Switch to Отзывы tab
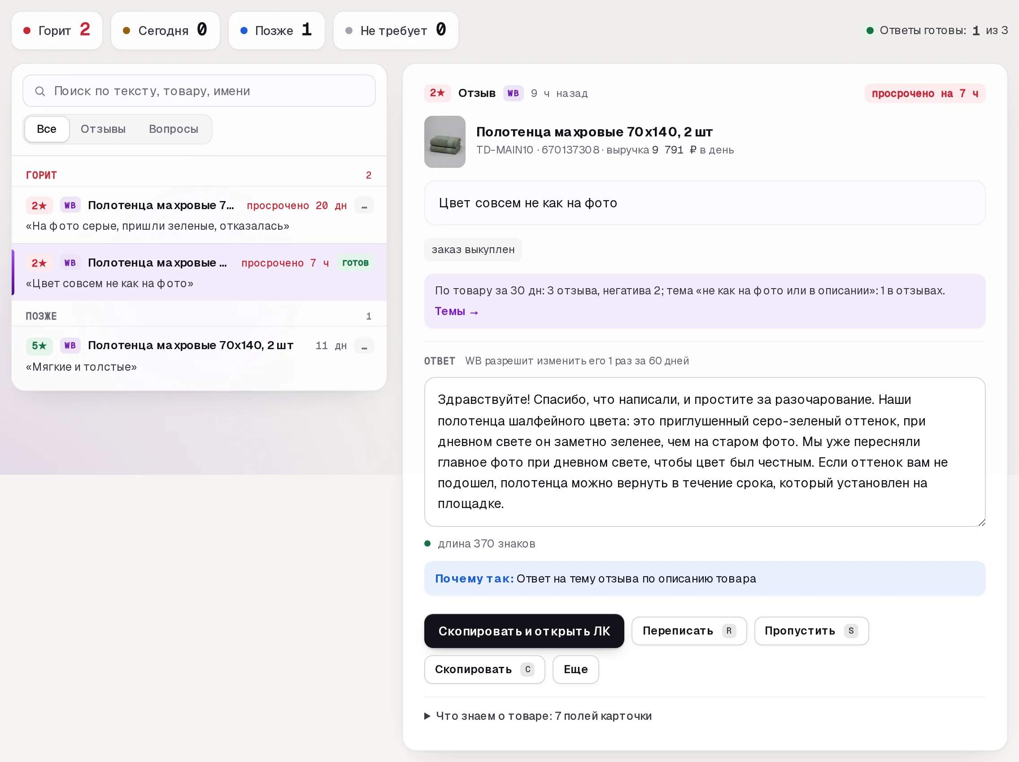Screen dimensions: 1019x762 (x=103, y=129)
